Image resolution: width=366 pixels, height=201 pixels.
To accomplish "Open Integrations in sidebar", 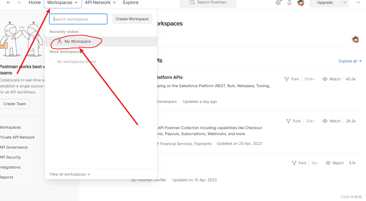I will [10, 167].
